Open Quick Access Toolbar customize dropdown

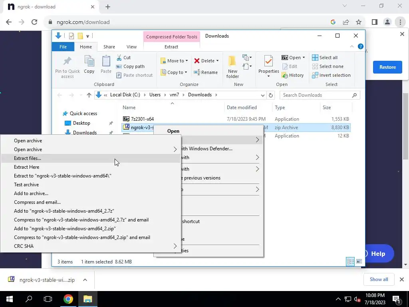[87, 36]
